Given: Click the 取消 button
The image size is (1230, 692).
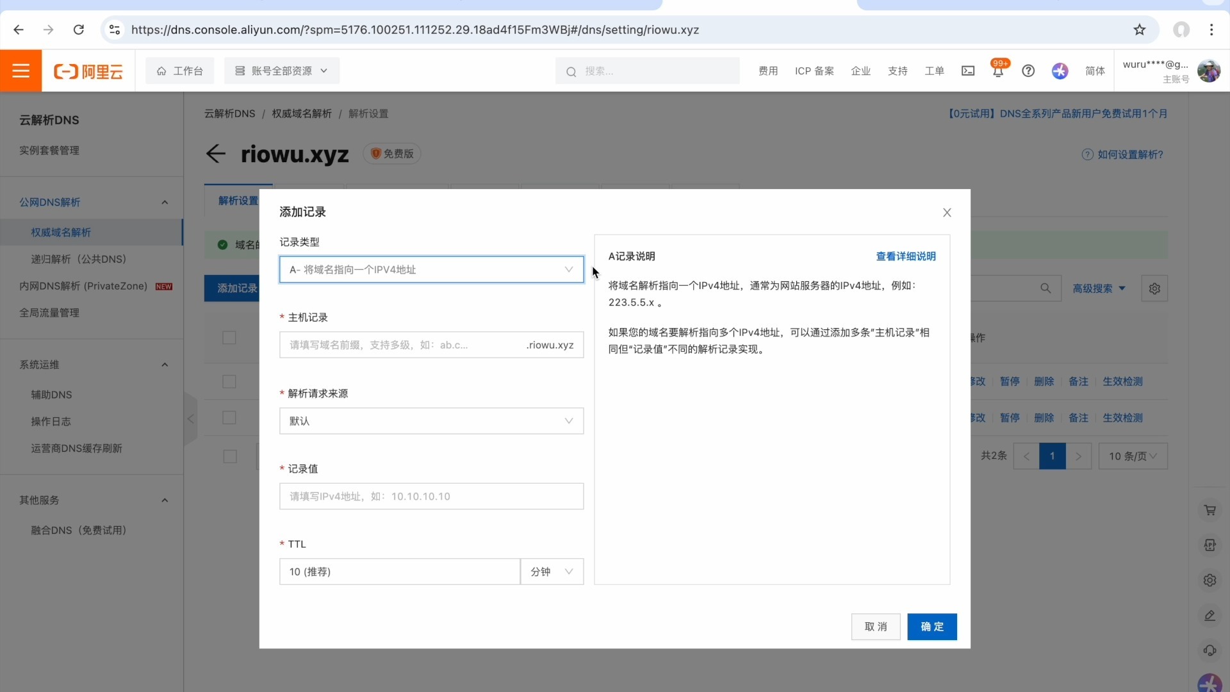Looking at the screenshot, I should click(x=876, y=627).
